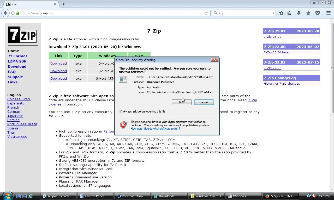Switch language to Thai
This screenshot has width=334, height=200.
11,132
